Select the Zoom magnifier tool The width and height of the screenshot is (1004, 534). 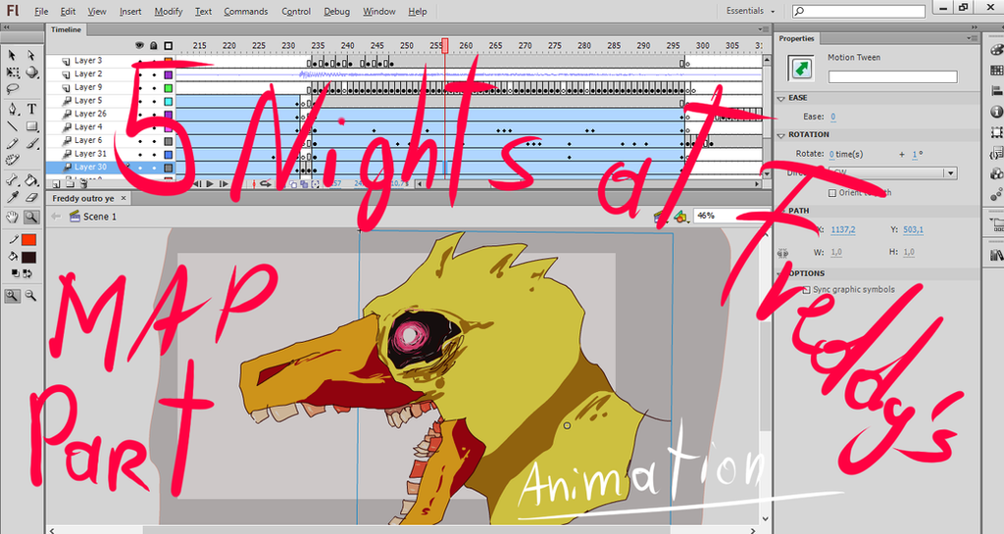pyautogui.click(x=30, y=218)
